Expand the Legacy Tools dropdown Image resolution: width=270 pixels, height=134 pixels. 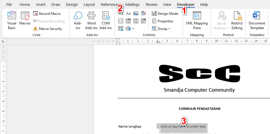pos(130,28)
